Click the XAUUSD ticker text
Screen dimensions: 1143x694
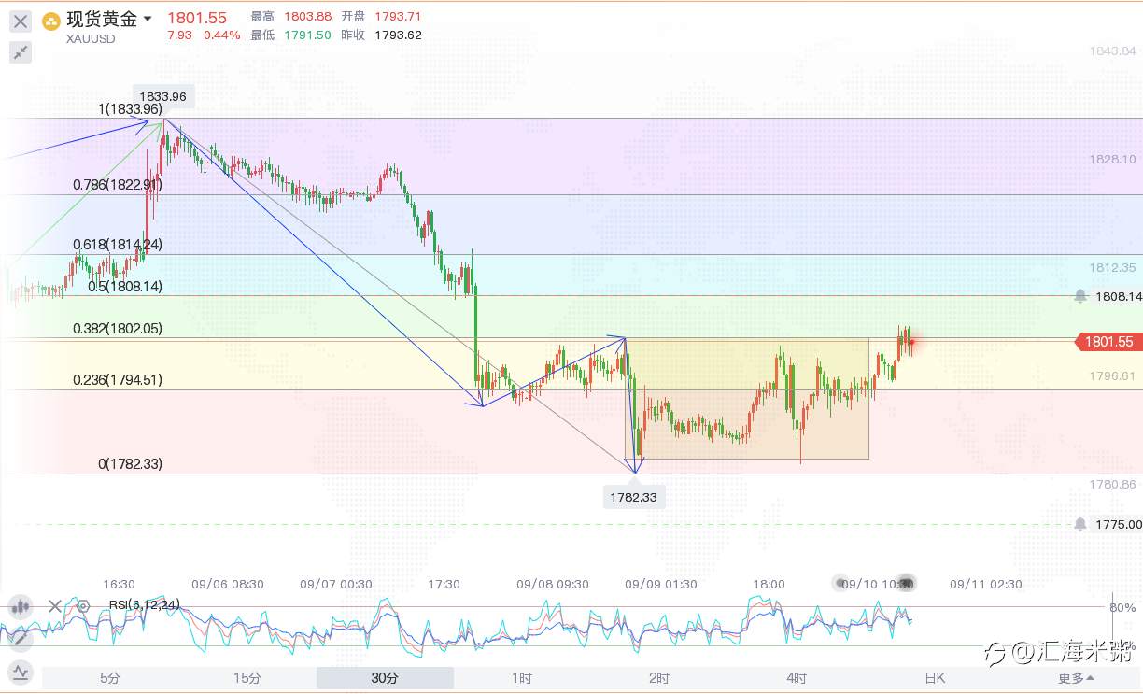coord(92,39)
